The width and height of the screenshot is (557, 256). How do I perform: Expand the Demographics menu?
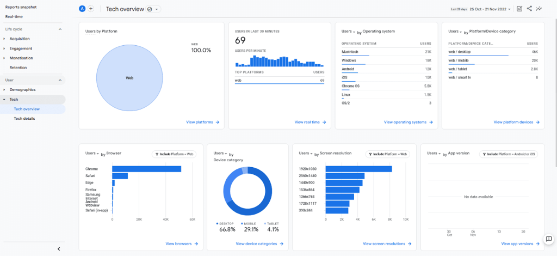point(22,89)
